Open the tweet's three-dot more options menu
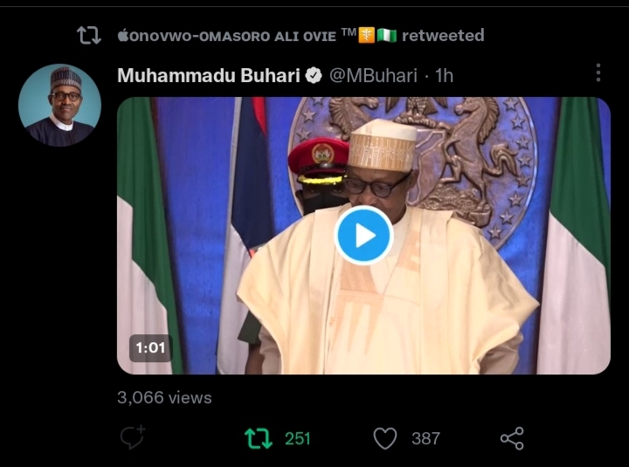The image size is (629, 467). click(598, 73)
